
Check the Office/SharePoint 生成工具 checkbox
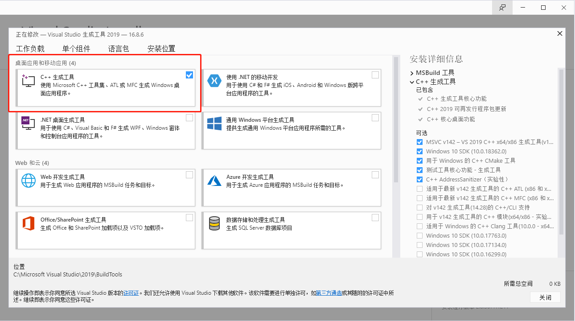tap(189, 218)
